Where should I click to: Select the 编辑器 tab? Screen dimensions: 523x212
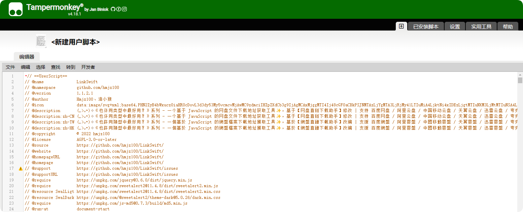[x=27, y=57]
